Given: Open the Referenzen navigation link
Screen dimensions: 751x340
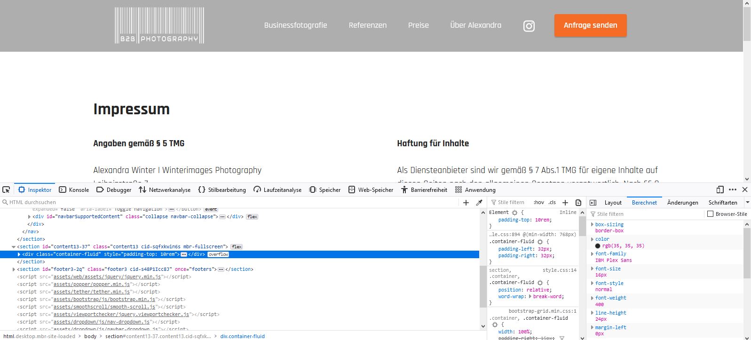Looking at the screenshot, I should pyautogui.click(x=367, y=25).
